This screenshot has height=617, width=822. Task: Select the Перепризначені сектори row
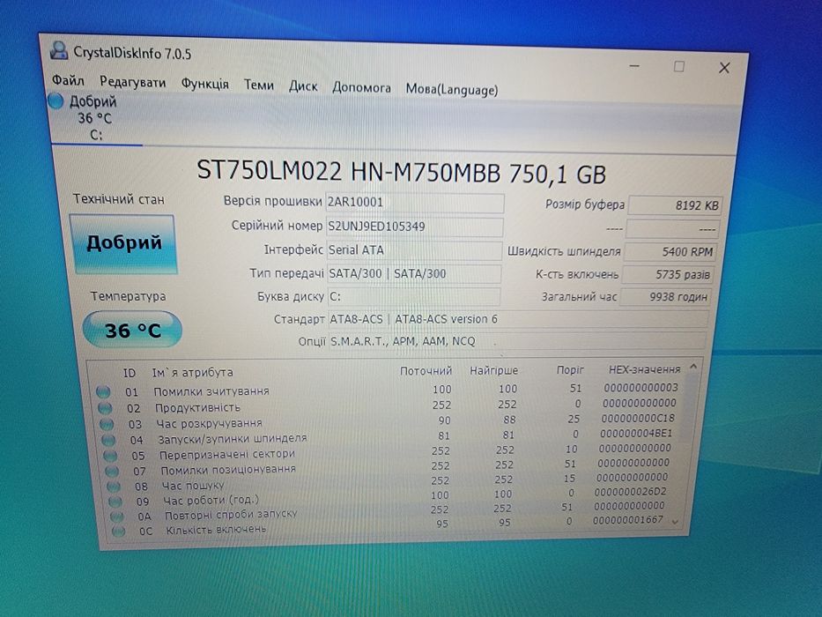pyautogui.click(x=388, y=451)
